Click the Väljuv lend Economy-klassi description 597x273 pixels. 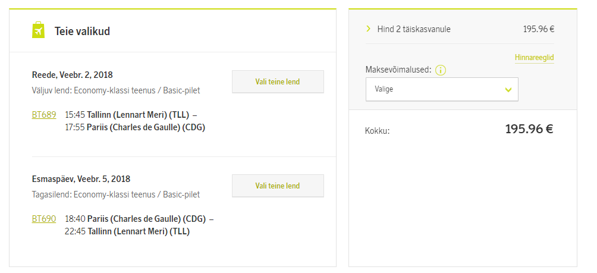click(x=116, y=90)
